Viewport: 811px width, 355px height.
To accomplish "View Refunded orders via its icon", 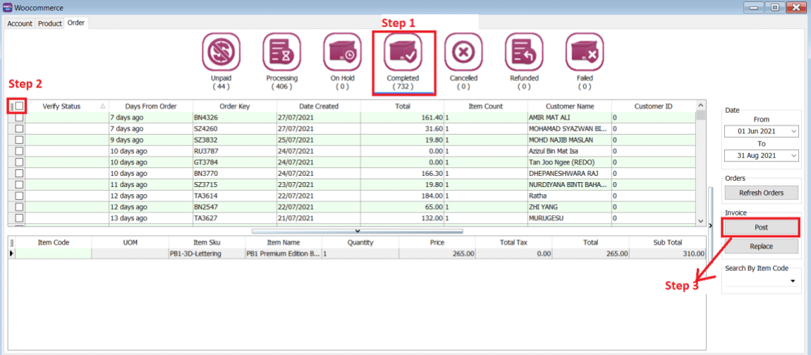I will point(524,52).
